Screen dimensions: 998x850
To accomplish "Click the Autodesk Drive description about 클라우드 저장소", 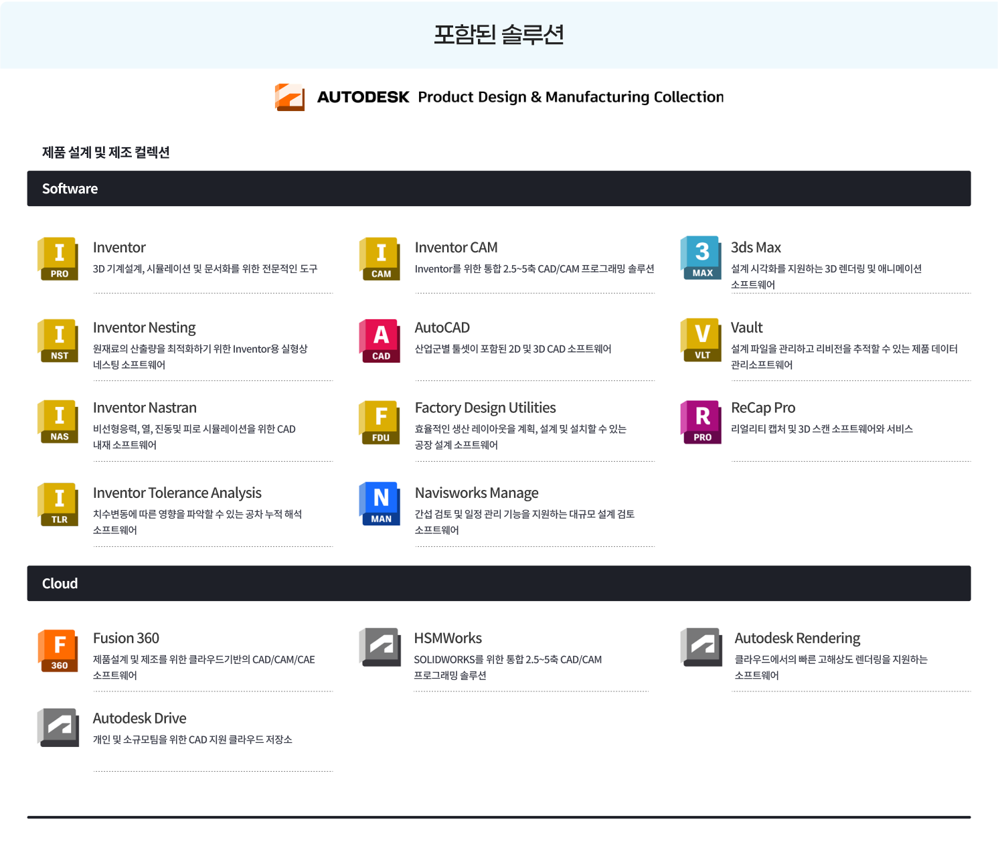I will coord(193,740).
